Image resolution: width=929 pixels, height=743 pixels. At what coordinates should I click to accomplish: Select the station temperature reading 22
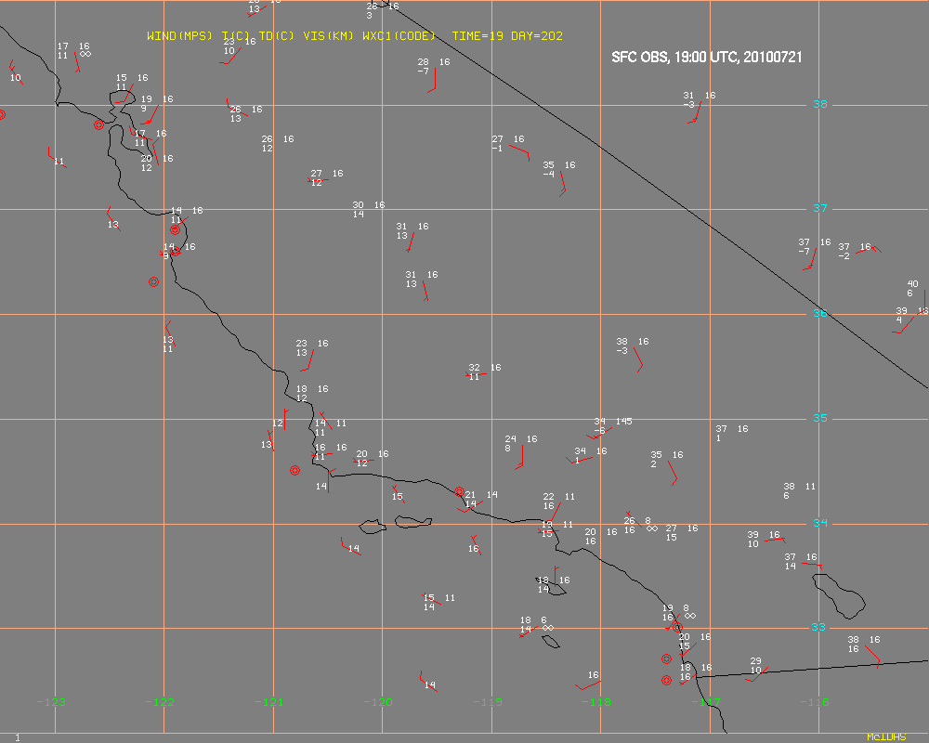[x=549, y=497]
